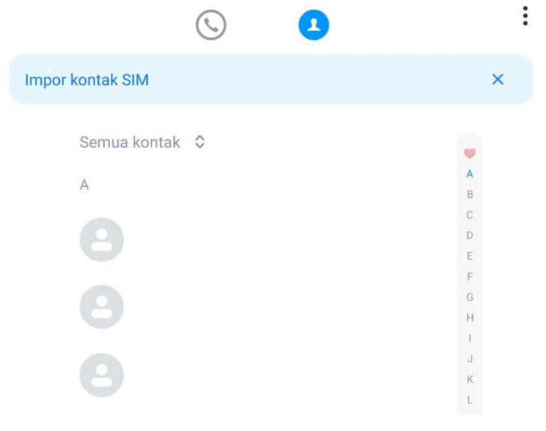Open the first contact avatar under A
The height and width of the screenshot is (431, 546).
[102, 240]
